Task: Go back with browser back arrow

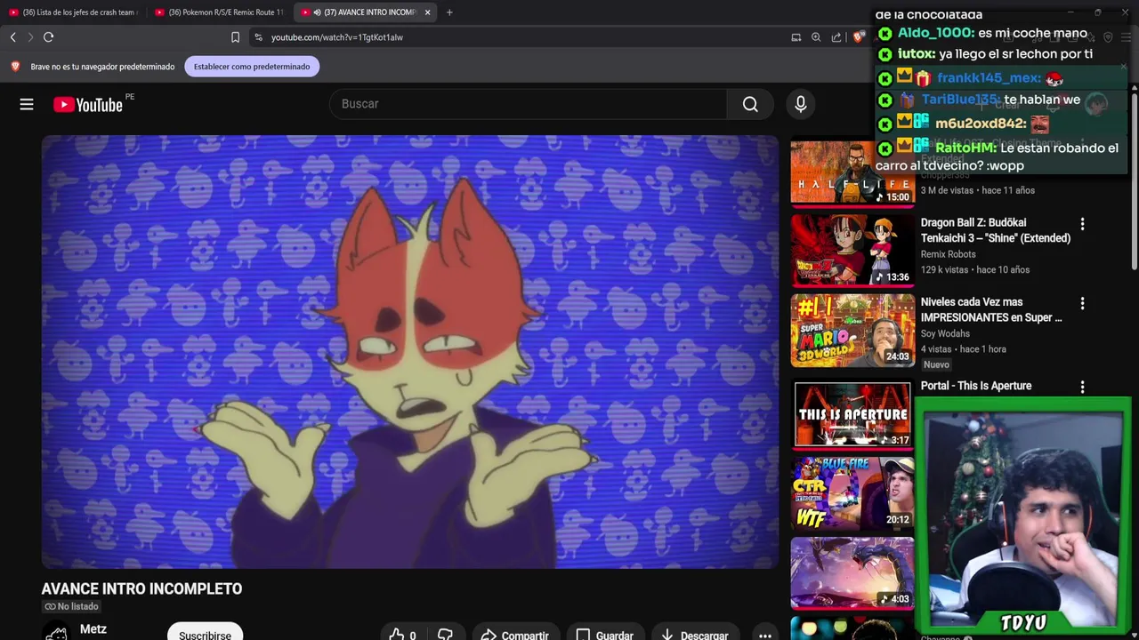Action: (12, 37)
